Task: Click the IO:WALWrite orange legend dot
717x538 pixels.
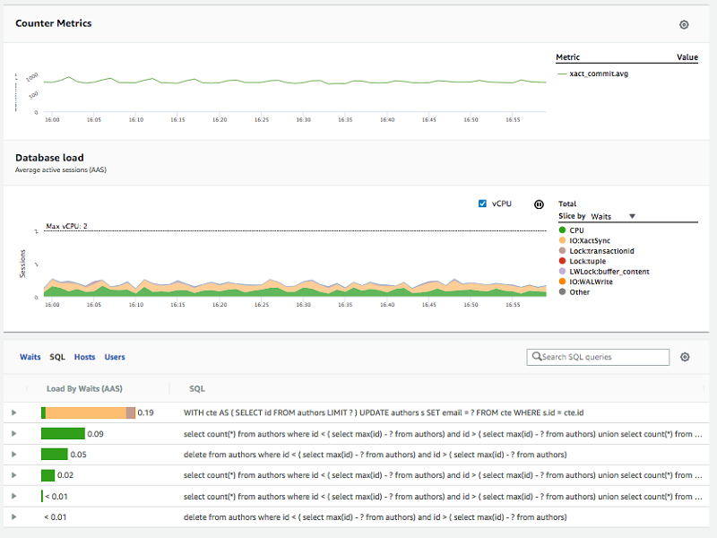Action: pos(563,282)
